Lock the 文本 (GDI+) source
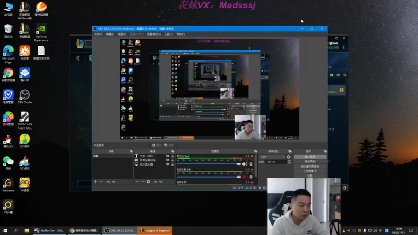Viewport: 418px width, 235px height. click(172, 156)
